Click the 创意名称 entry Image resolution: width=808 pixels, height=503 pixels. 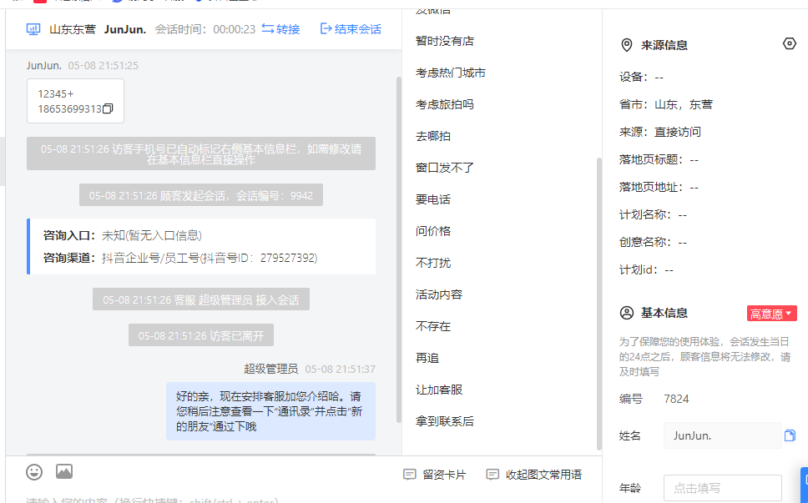[x=653, y=242]
